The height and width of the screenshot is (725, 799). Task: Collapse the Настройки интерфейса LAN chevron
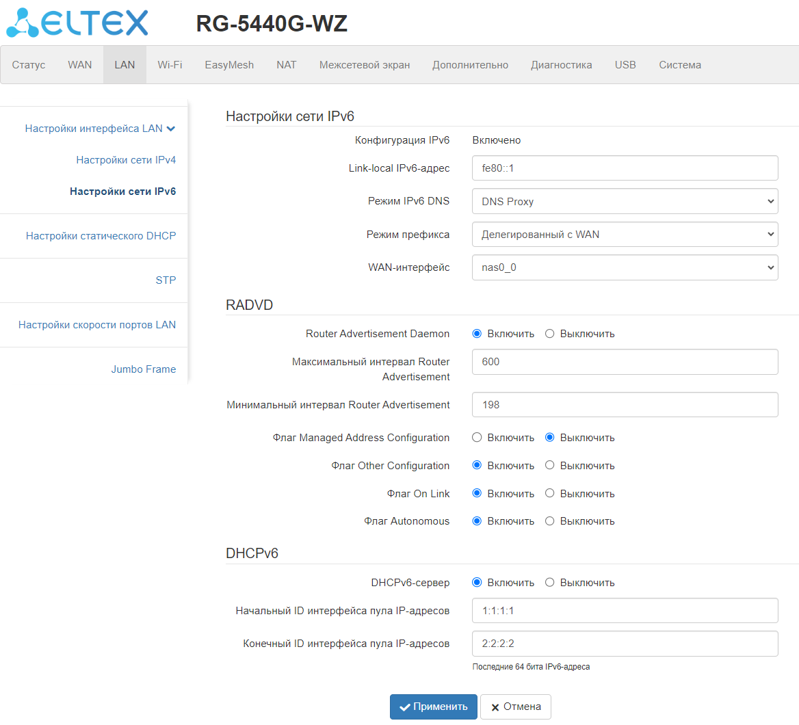pyautogui.click(x=171, y=129)
